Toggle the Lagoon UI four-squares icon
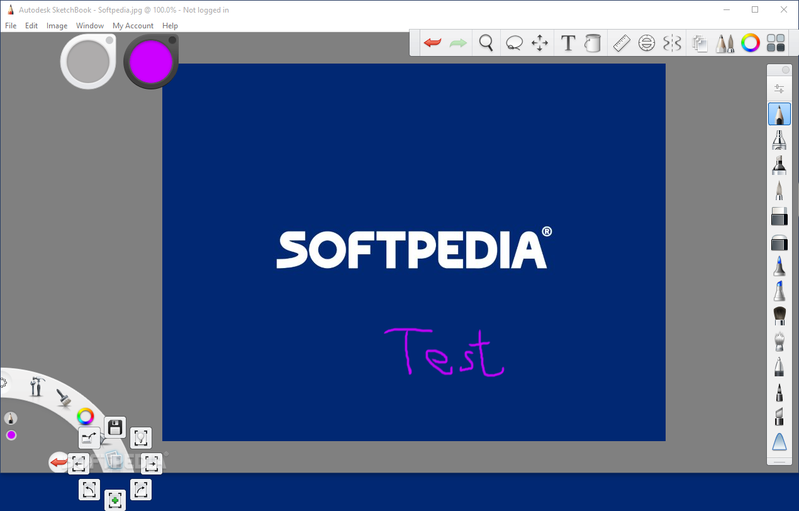This screenshot has width=799, height=511. pyautogui.click(x=776, y=43)
